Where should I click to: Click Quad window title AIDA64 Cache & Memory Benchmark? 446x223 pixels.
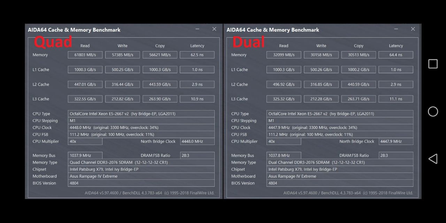pos(74,30)
